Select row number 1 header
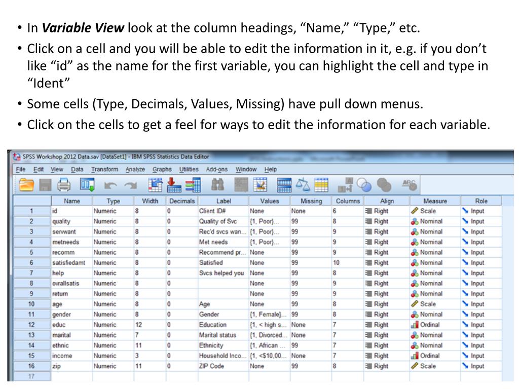Screen dimensions: 519x389 32,211
